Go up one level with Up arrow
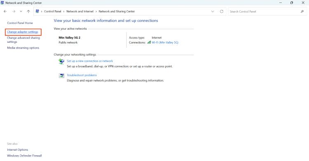Screen dimensions: 309x161 coord(28,12)
